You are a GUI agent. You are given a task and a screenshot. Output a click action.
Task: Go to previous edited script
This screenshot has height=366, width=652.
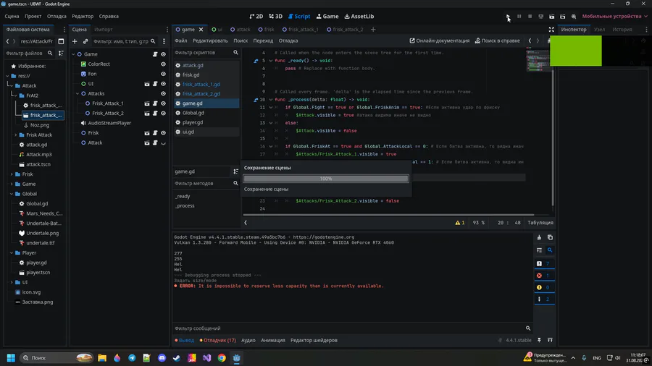[530, 41]
